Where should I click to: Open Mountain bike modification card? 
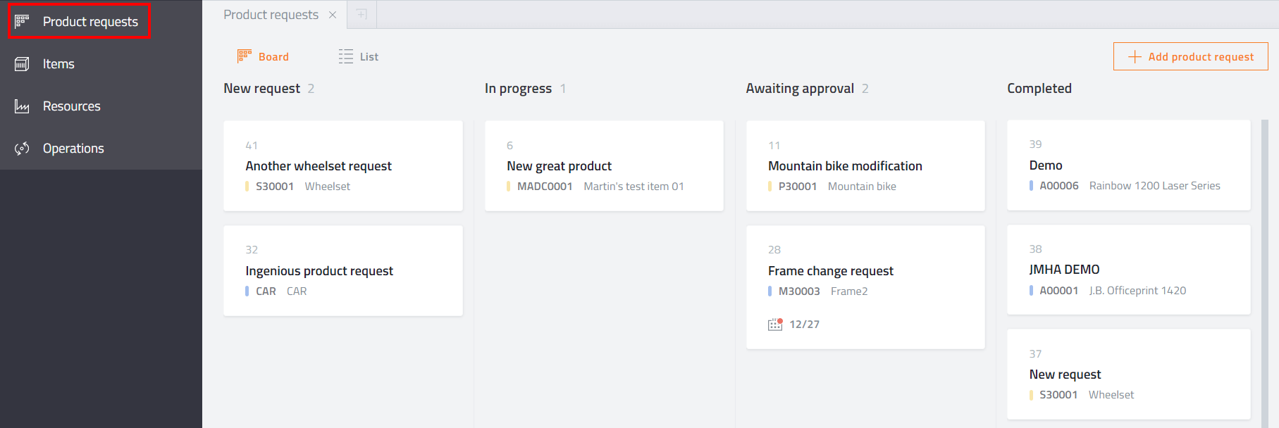coord(845,166)
